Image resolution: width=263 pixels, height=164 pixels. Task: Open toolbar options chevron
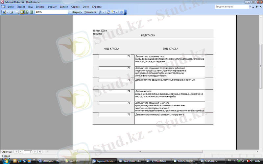125,12
